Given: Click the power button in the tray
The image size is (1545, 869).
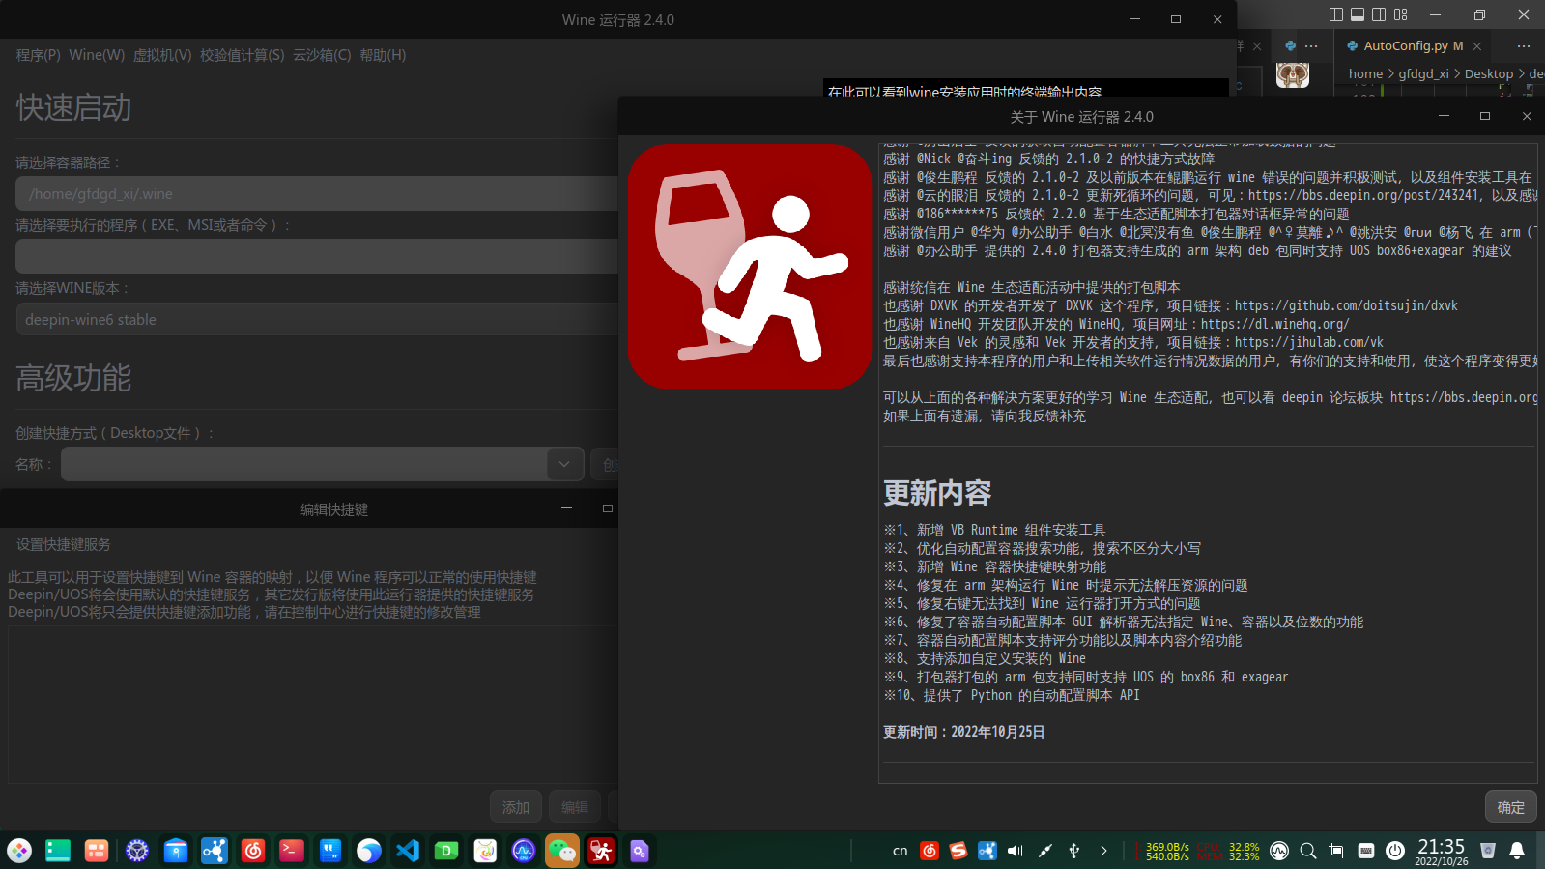Looking at the screenshot, I should click(x=1395, y=851).
